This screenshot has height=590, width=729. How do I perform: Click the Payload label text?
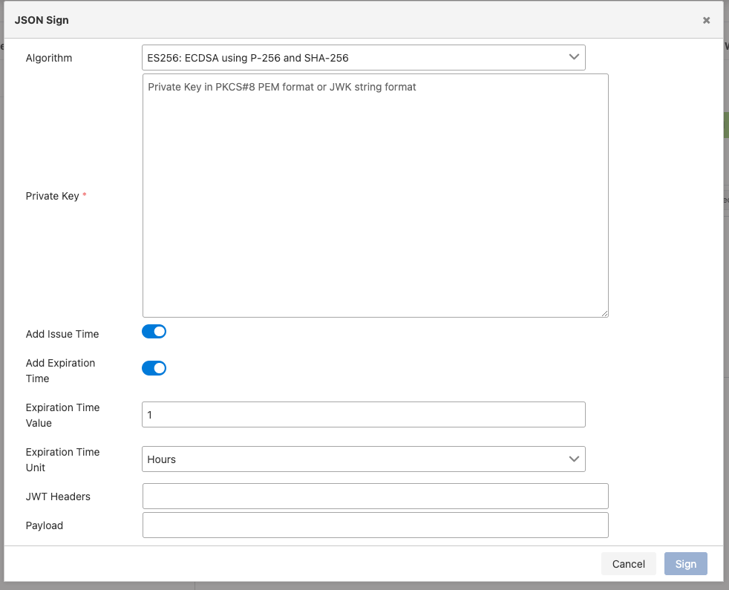coord(45,525)
